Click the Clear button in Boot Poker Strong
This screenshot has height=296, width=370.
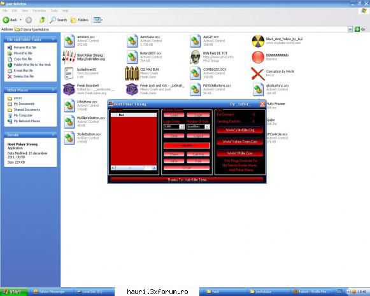[x=174, y=136]
